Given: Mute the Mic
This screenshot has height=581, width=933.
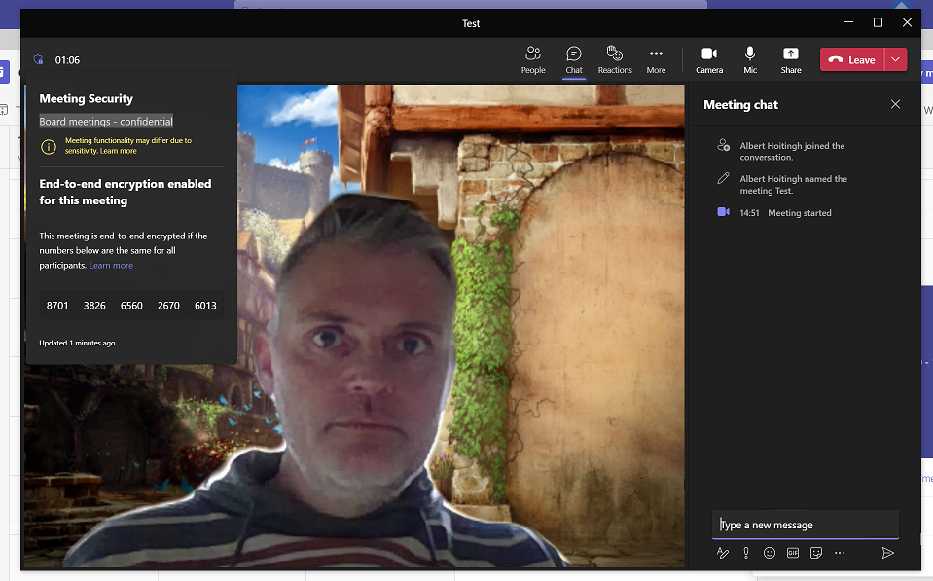Looking at the screenshot, I should coord(750,59).
